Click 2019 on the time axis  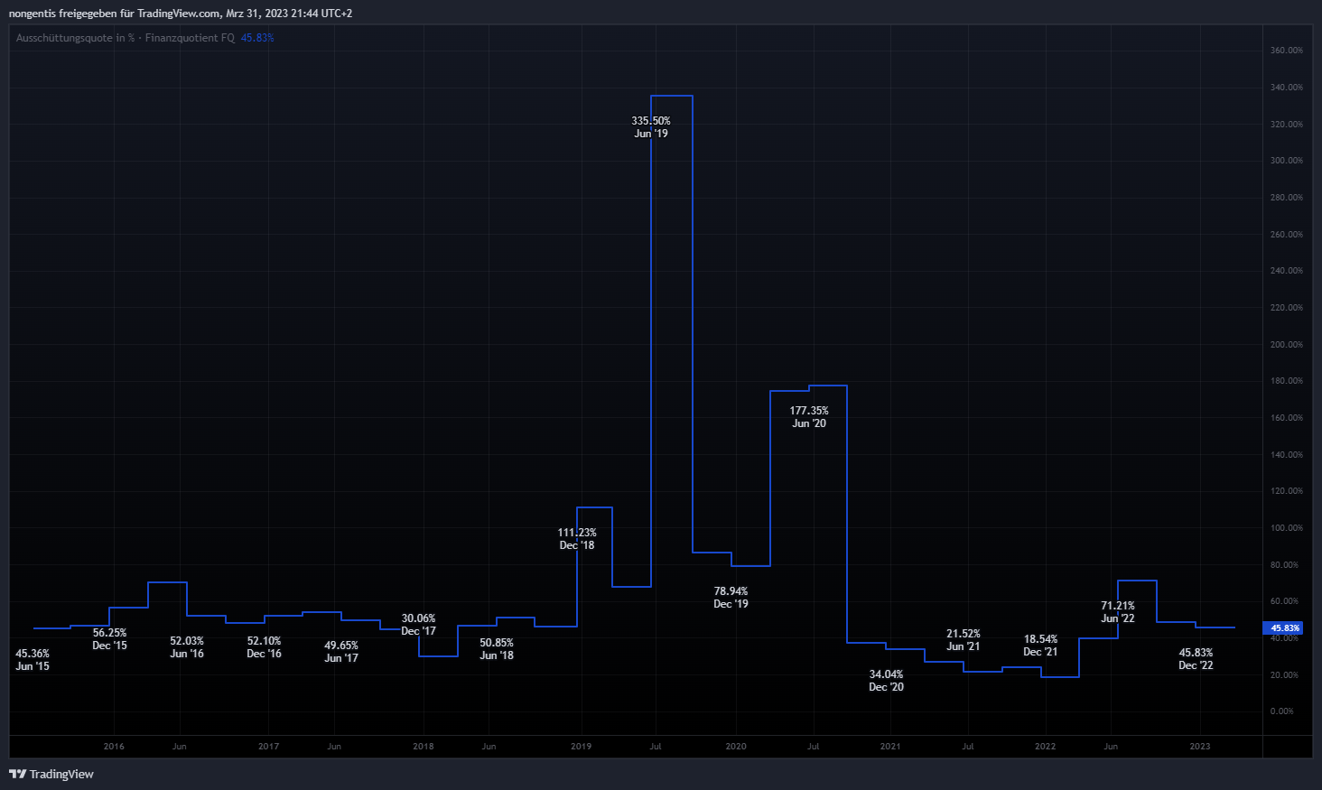point(581,747)
